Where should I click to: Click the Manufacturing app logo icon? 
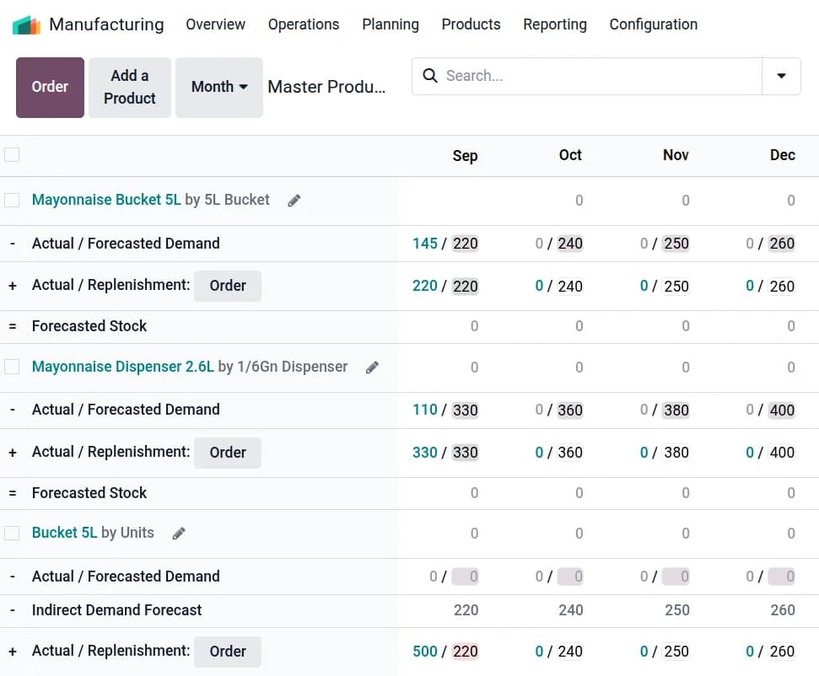[26, 24]
